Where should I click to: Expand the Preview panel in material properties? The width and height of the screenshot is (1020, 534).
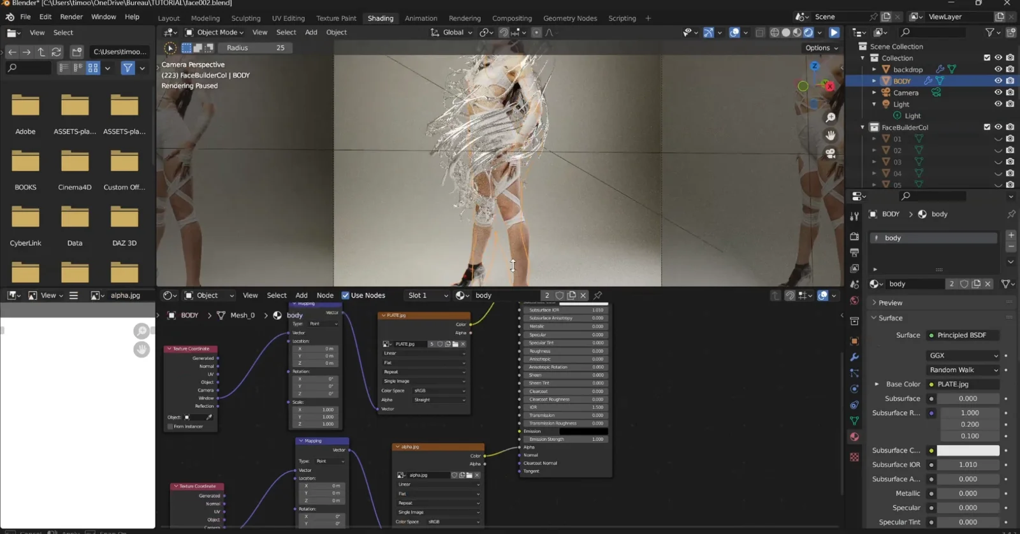point(890,303)
